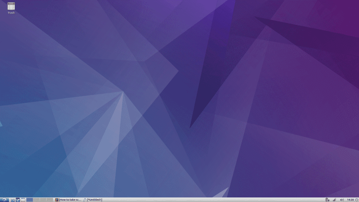Click the browser icon on the 'How to take' window button

tap(57, 200)
